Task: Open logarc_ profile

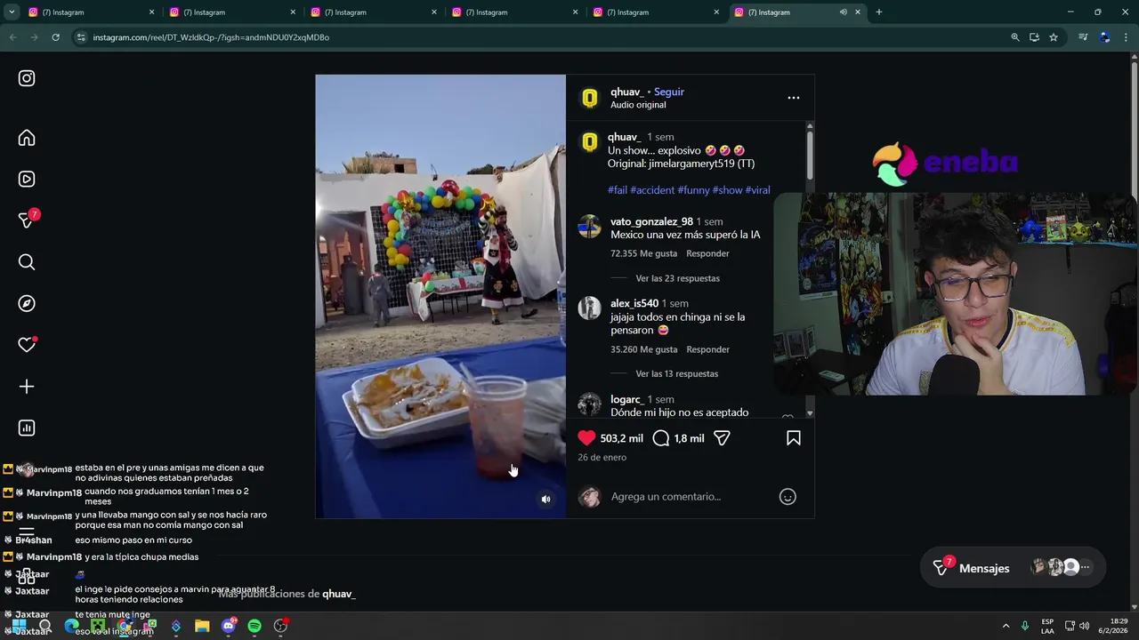Action: click(x=627, y=399)
